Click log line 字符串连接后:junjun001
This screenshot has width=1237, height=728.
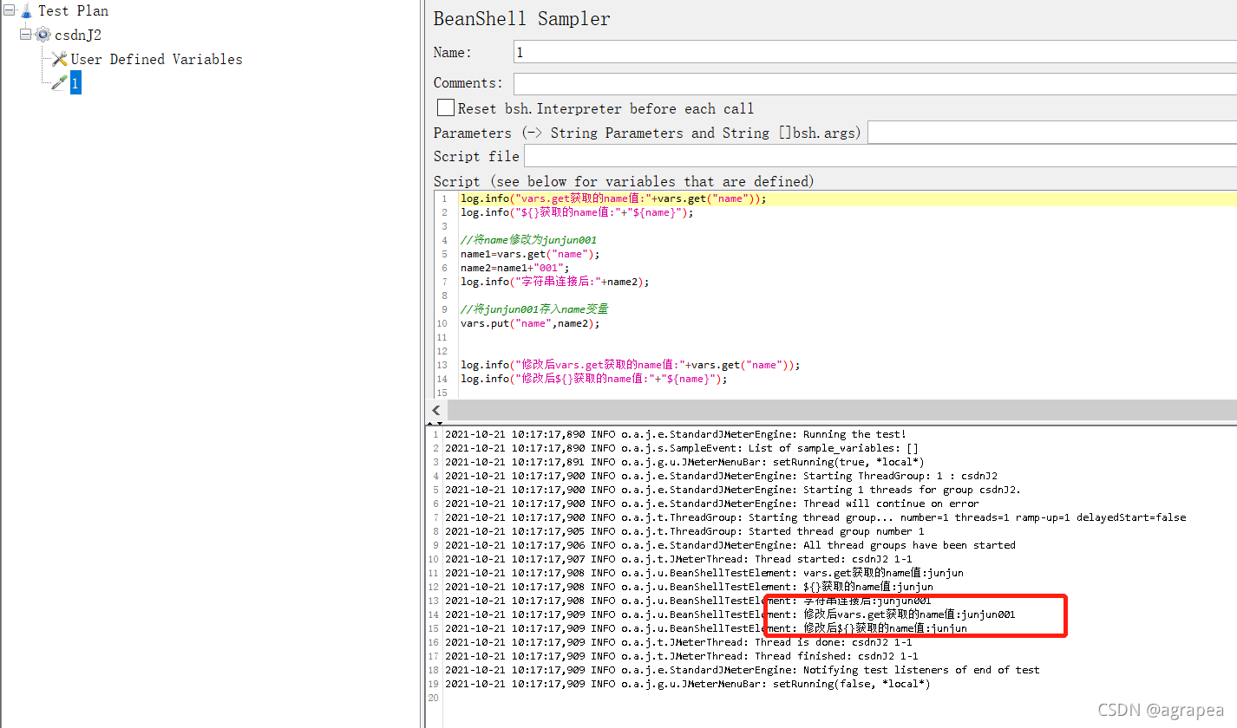[688, 601]
